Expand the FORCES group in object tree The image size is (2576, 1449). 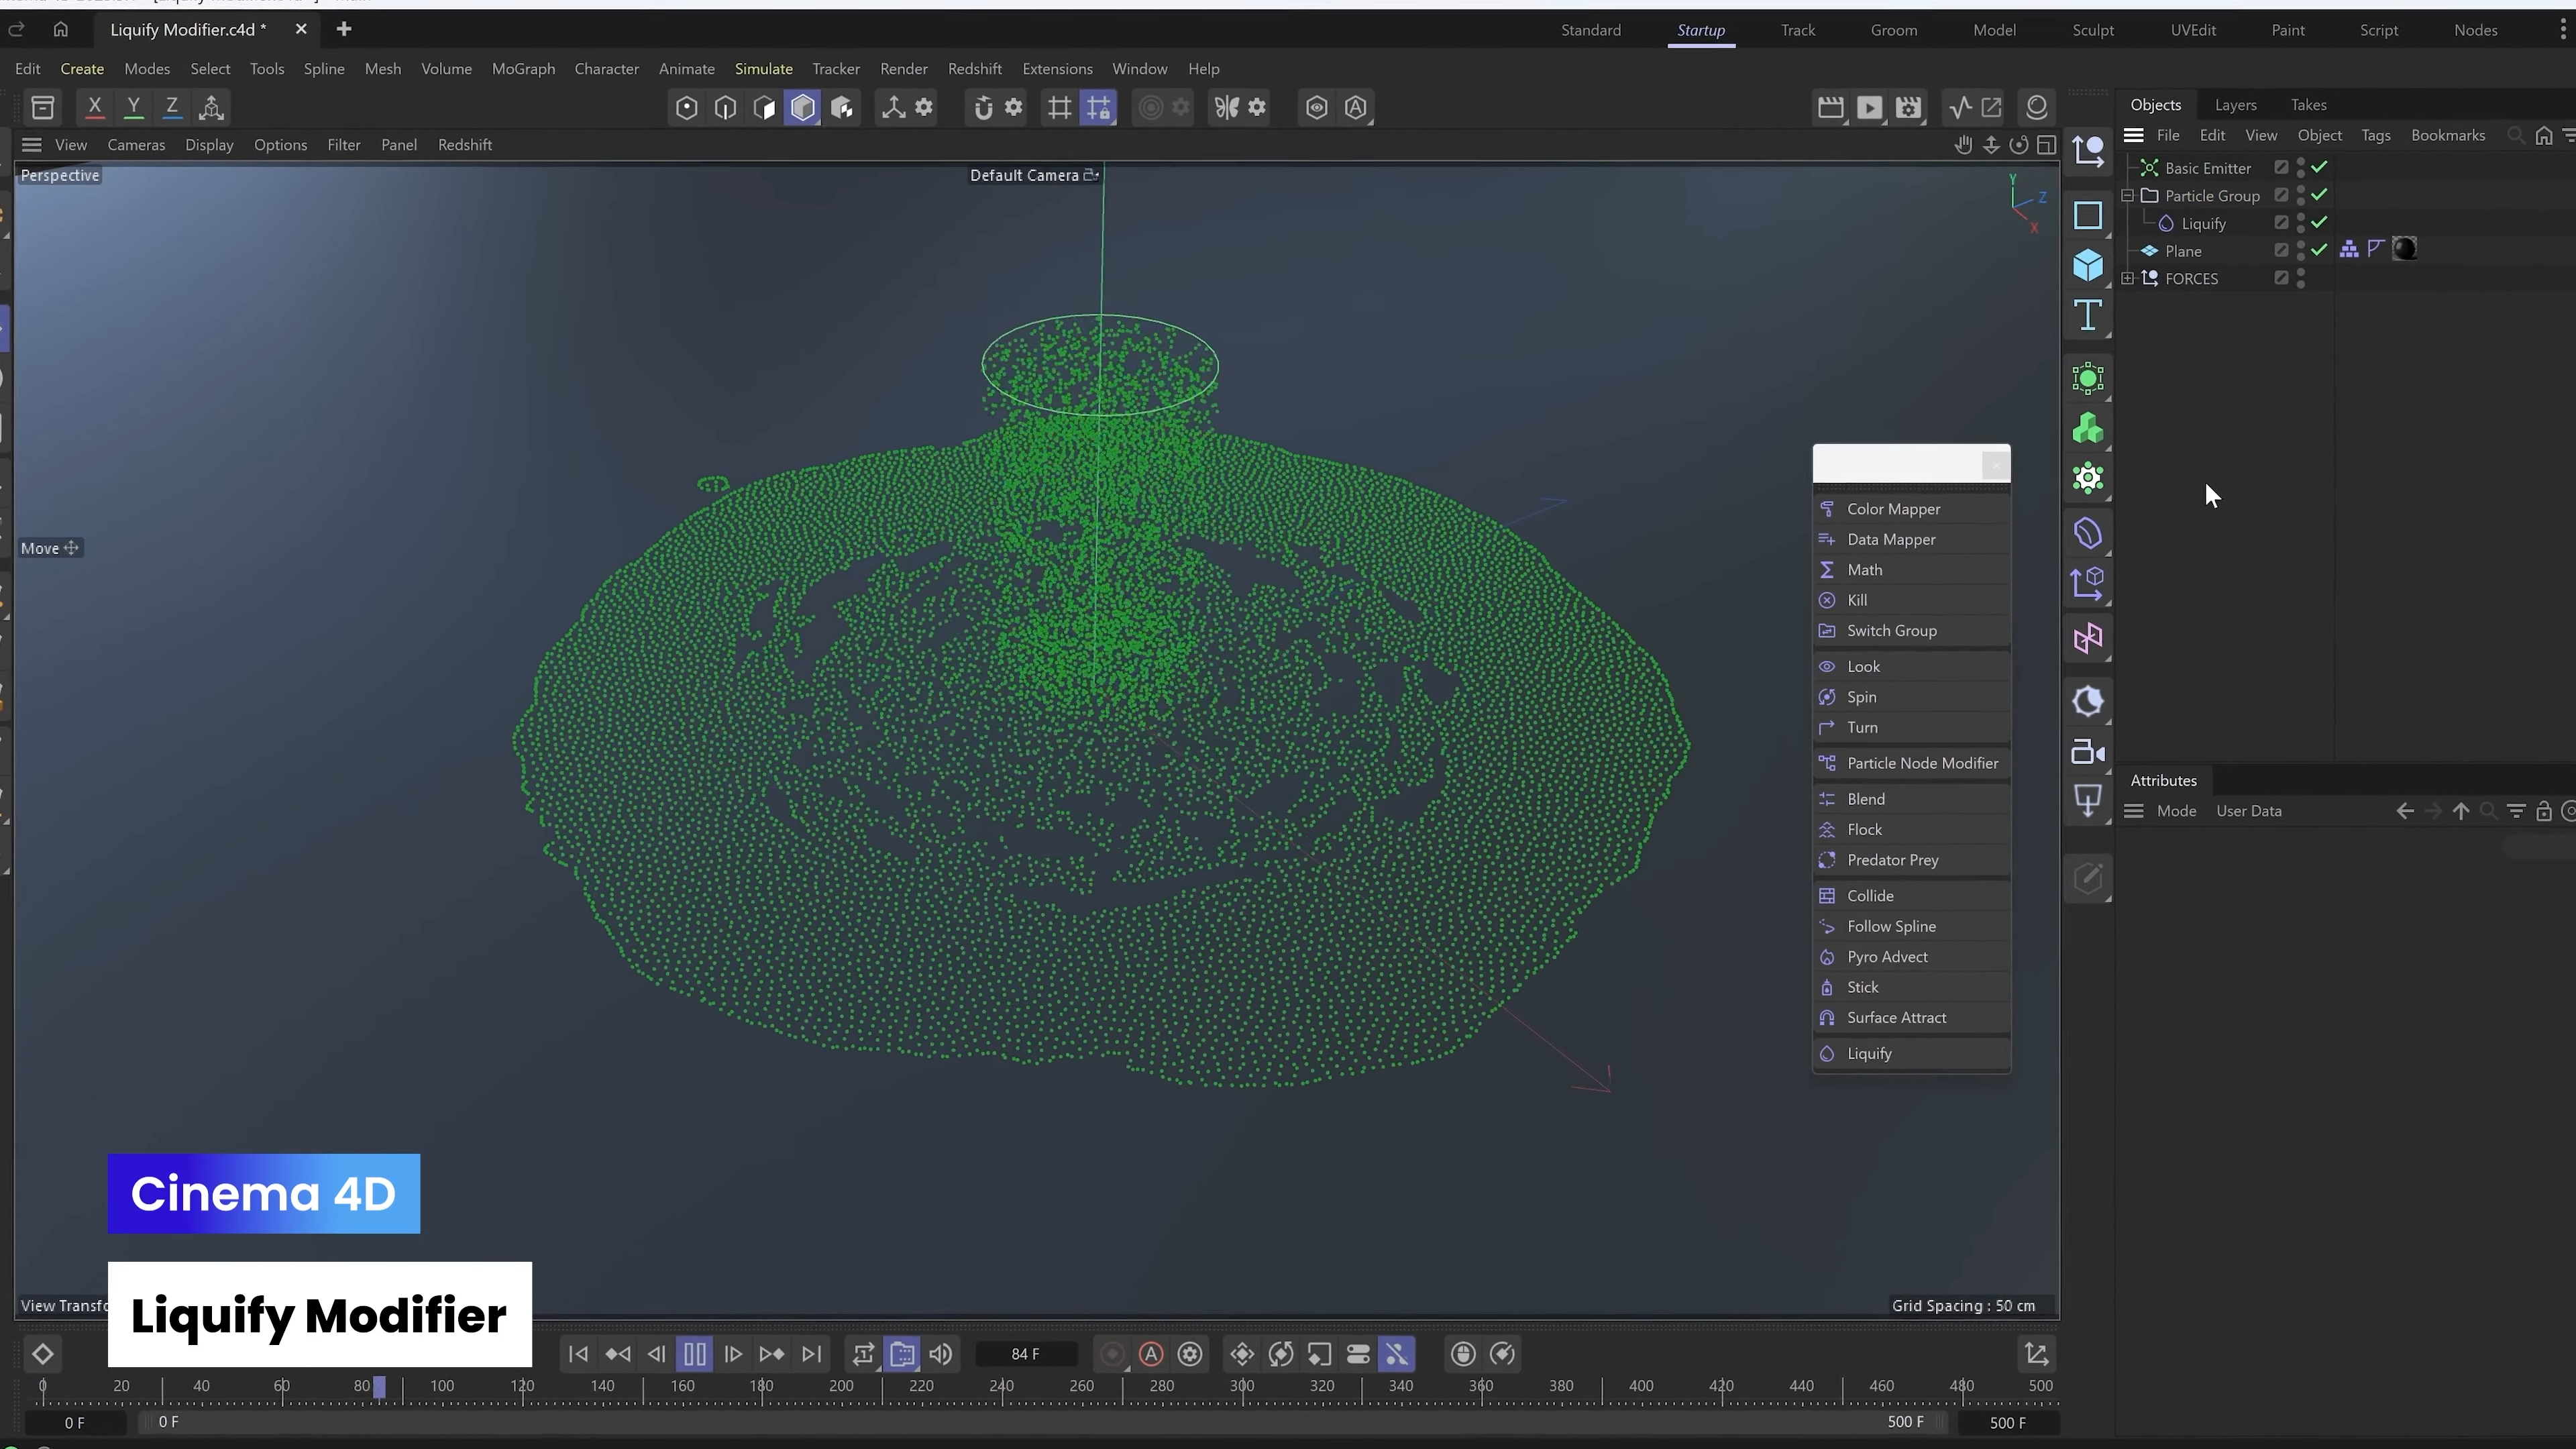2128,278
